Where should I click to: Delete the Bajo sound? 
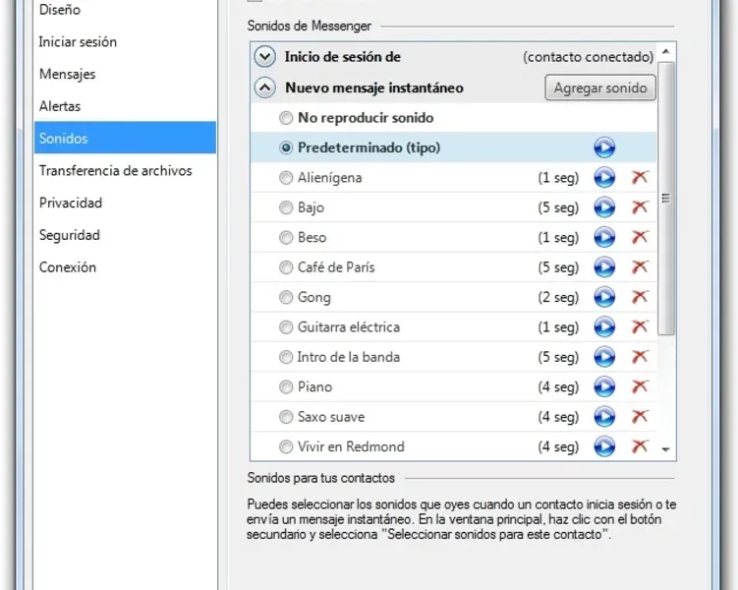click(640, 207)
